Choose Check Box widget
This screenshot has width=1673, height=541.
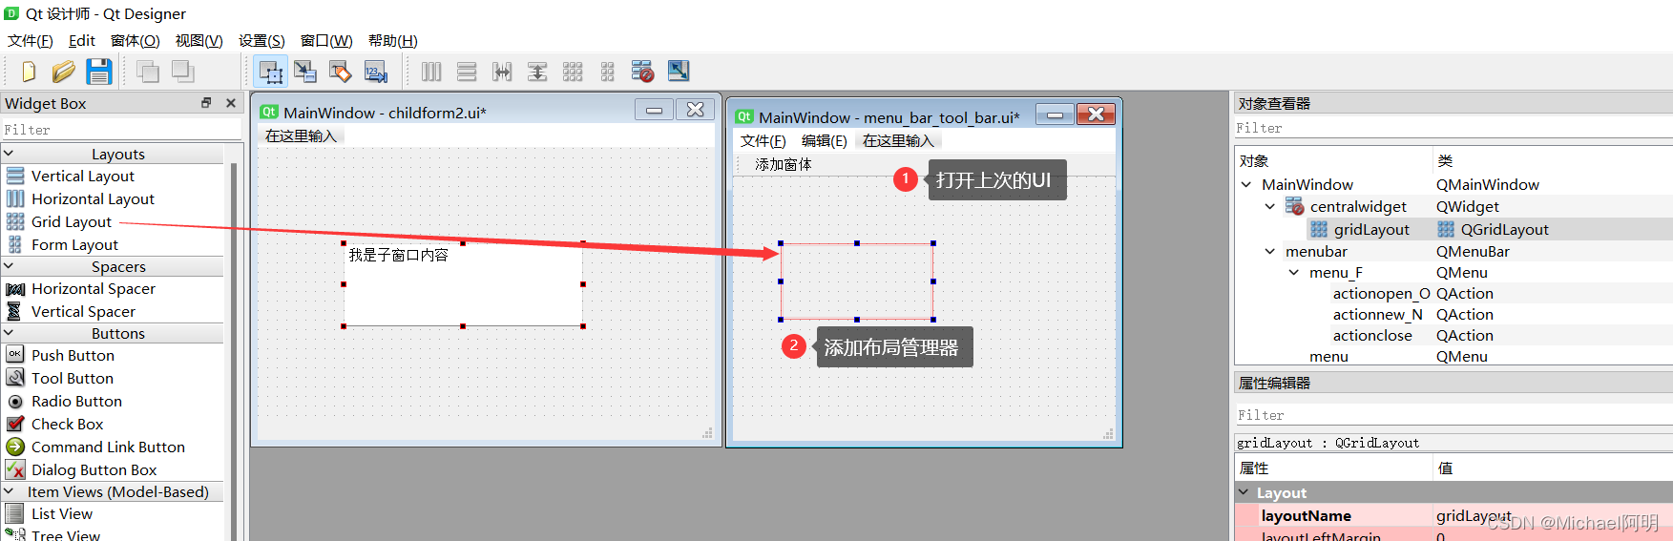(67, 425)
